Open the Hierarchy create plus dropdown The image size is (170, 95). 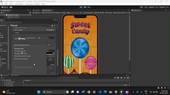coord(2,13)
